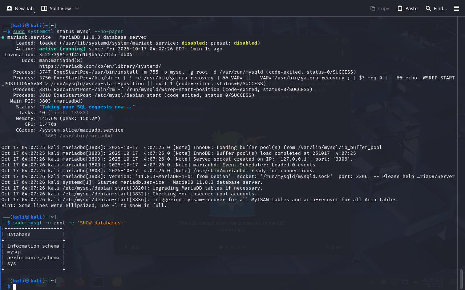Click the sys database row

pyautogui.click(x=12, y=264)
